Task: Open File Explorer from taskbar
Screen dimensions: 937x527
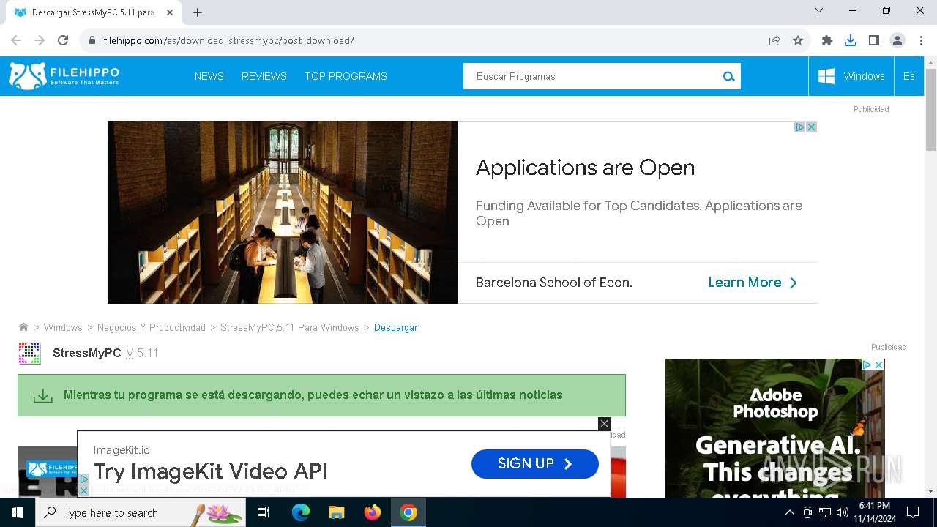Action: (336, 512)
